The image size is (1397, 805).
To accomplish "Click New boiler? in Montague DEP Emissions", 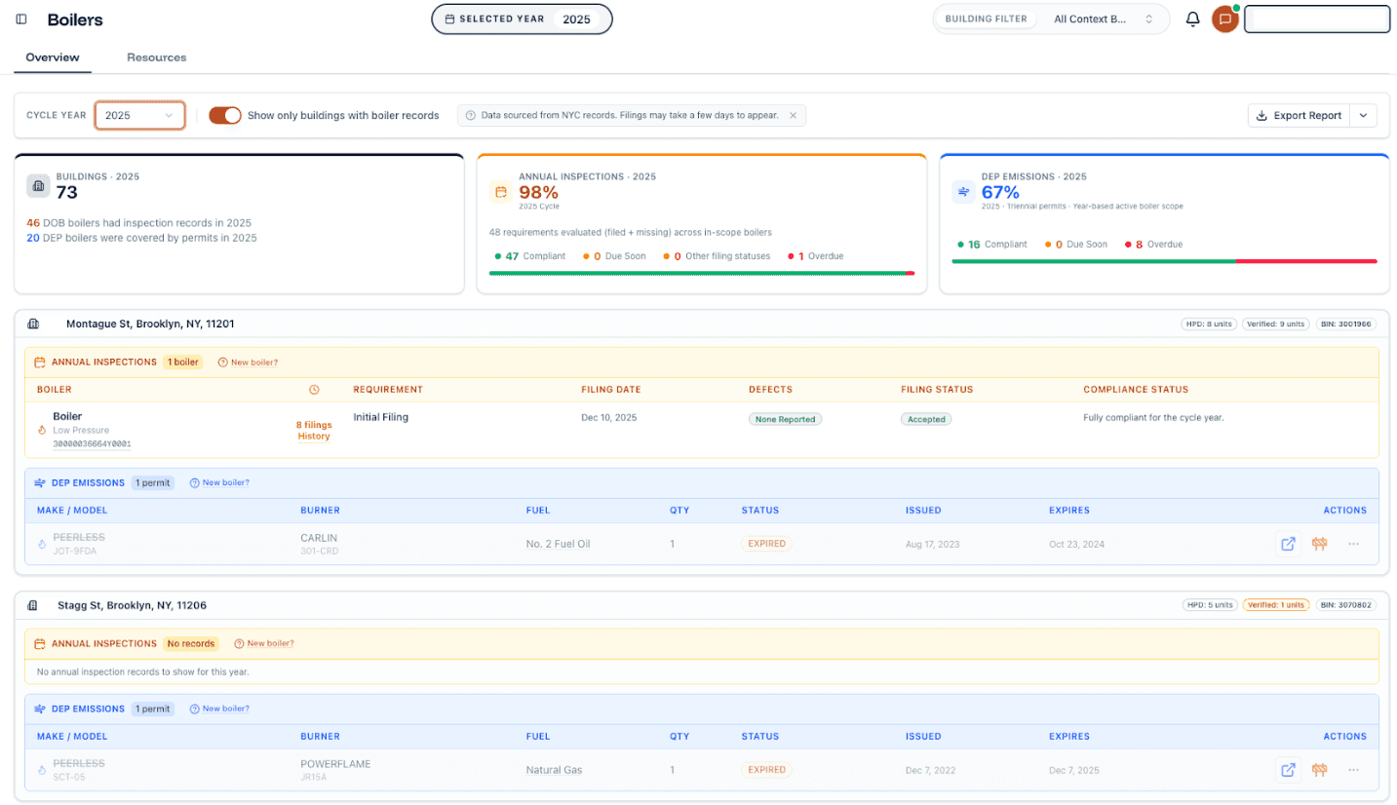I will (x=219, y=482).
